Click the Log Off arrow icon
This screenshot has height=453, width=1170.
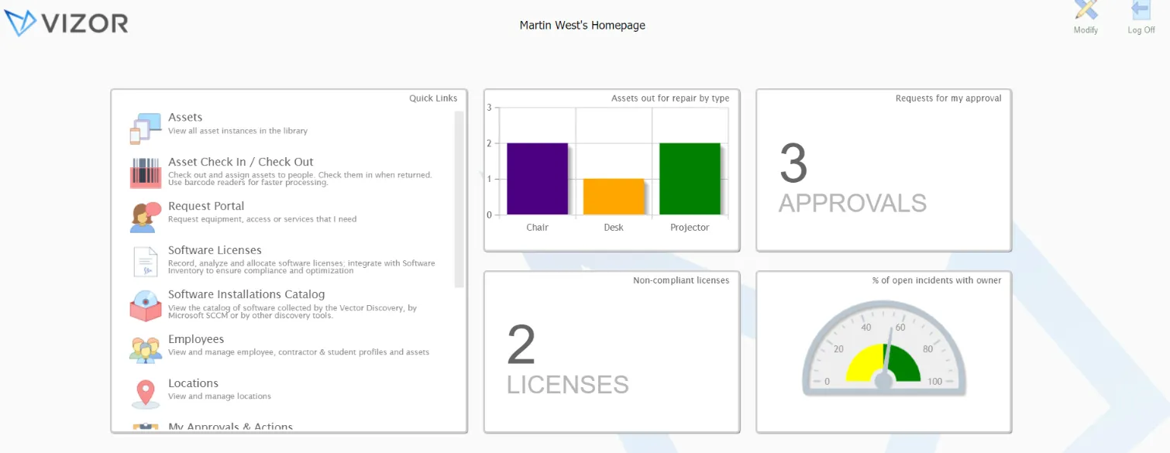click(x=1141, y=11)
